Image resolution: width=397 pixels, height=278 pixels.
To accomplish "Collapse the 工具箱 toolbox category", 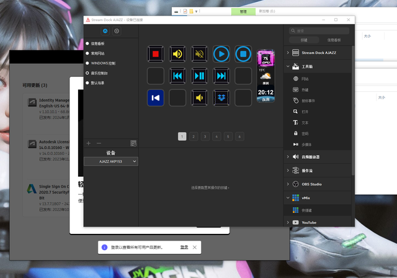I will click(288, 66).
